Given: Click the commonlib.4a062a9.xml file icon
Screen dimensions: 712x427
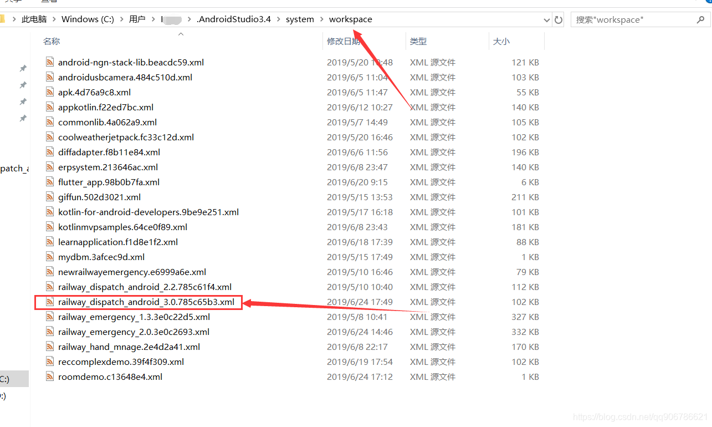Looking at the screenshot, I should point(50,122).
